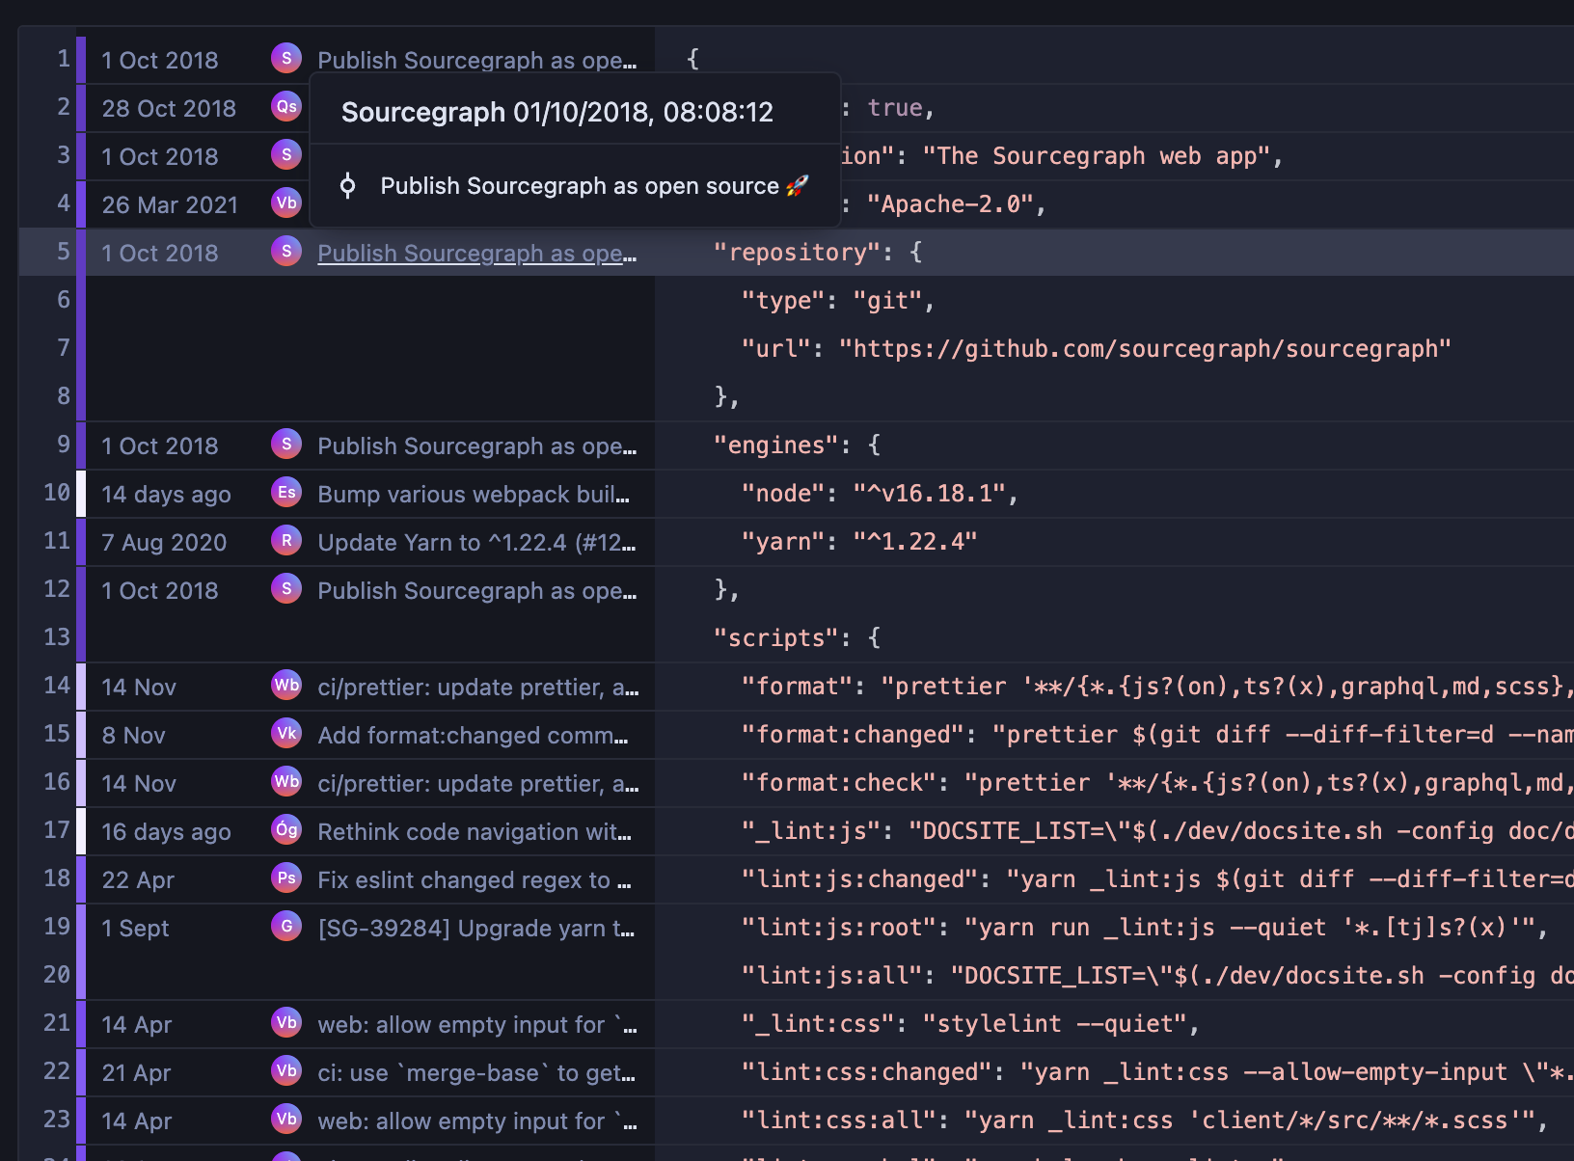
Task: Click the "yarn" engine key on line 11
Action: click(782, 541)
